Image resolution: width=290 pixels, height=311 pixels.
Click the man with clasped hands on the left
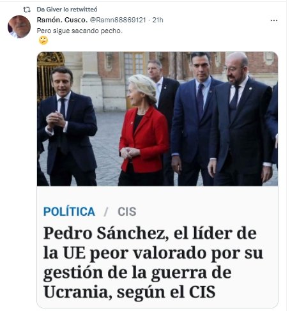click(67, 126)
